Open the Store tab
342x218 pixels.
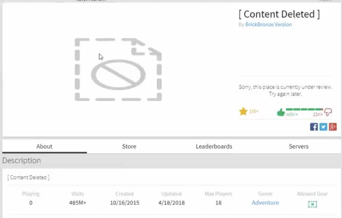tap(129, 146)
